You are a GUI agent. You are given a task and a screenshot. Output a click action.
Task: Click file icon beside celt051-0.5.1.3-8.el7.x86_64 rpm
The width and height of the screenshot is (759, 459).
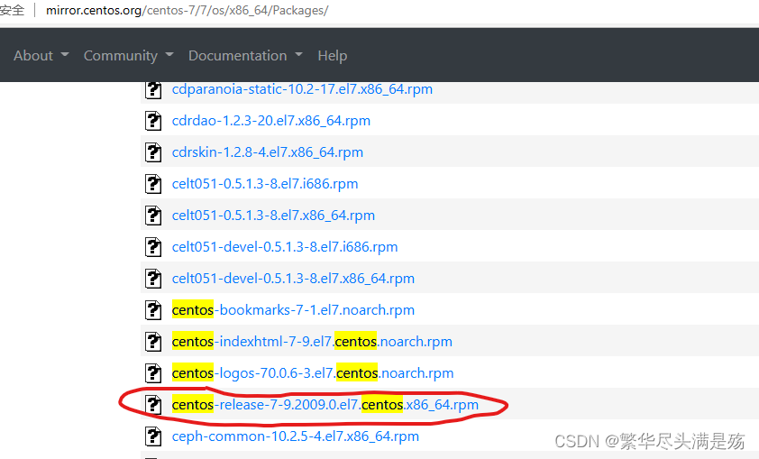point(153,216)
